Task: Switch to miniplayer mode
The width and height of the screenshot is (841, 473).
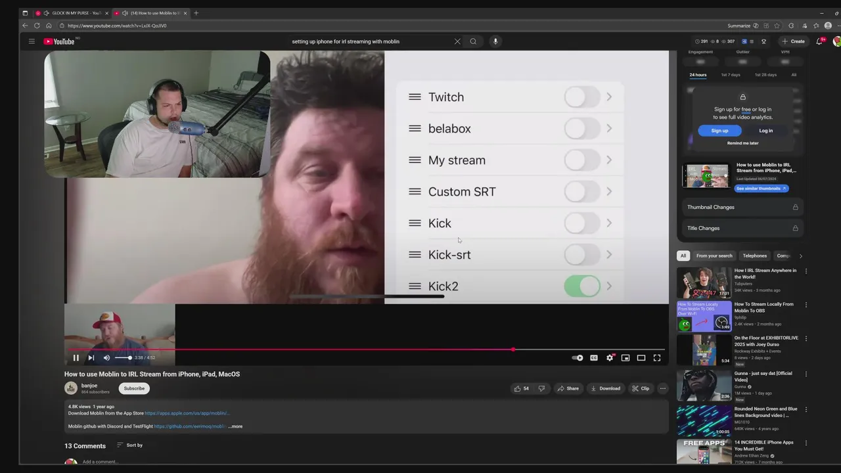Action: click(x=625, y=358)
